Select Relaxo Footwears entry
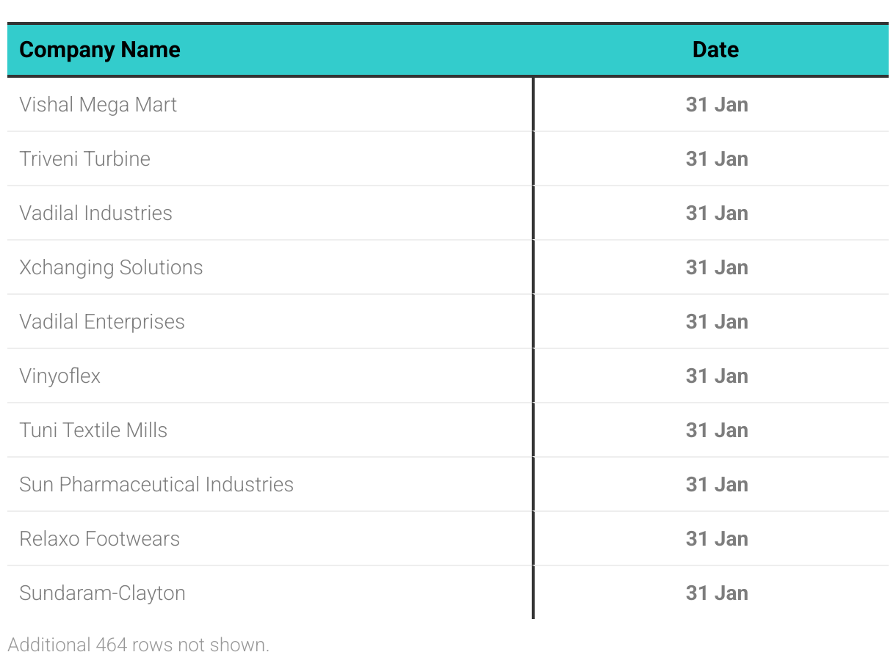 tap(100, 539)
